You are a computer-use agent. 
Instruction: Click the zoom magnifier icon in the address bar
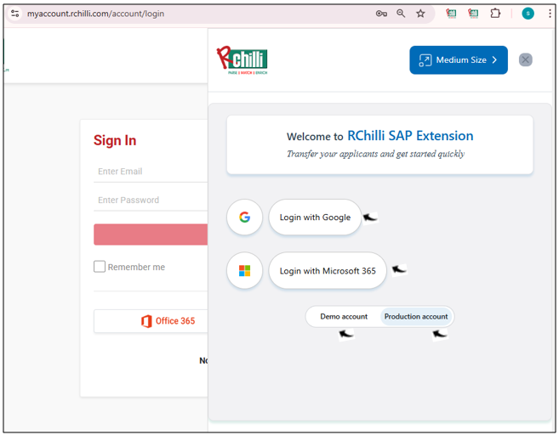[x=401, y=14]
